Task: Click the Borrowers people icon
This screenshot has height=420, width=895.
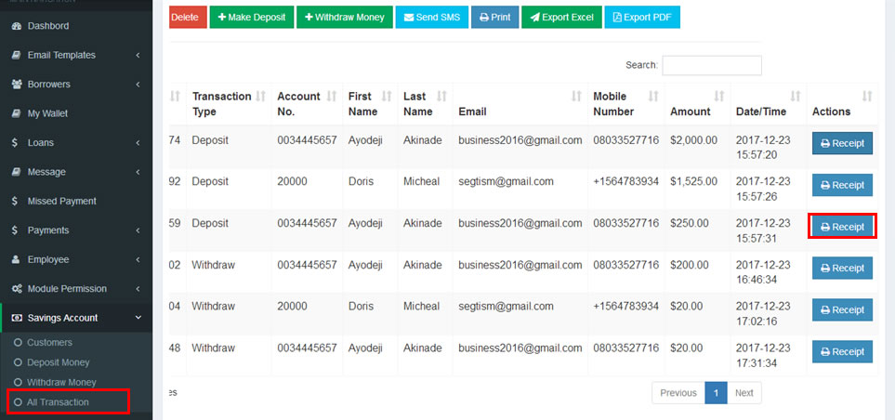Action: click(16, 85)
